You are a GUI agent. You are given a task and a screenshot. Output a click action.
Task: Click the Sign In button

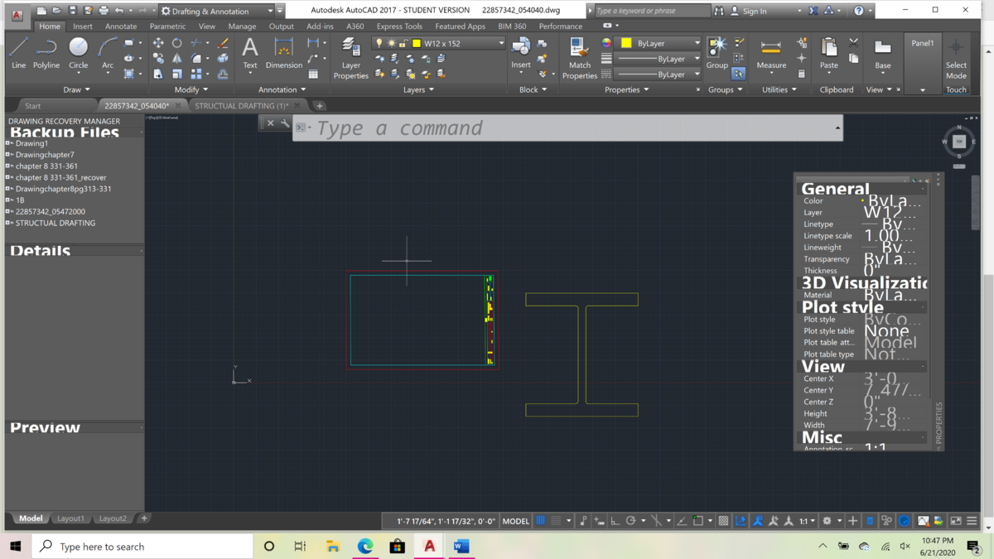point(754,11)
